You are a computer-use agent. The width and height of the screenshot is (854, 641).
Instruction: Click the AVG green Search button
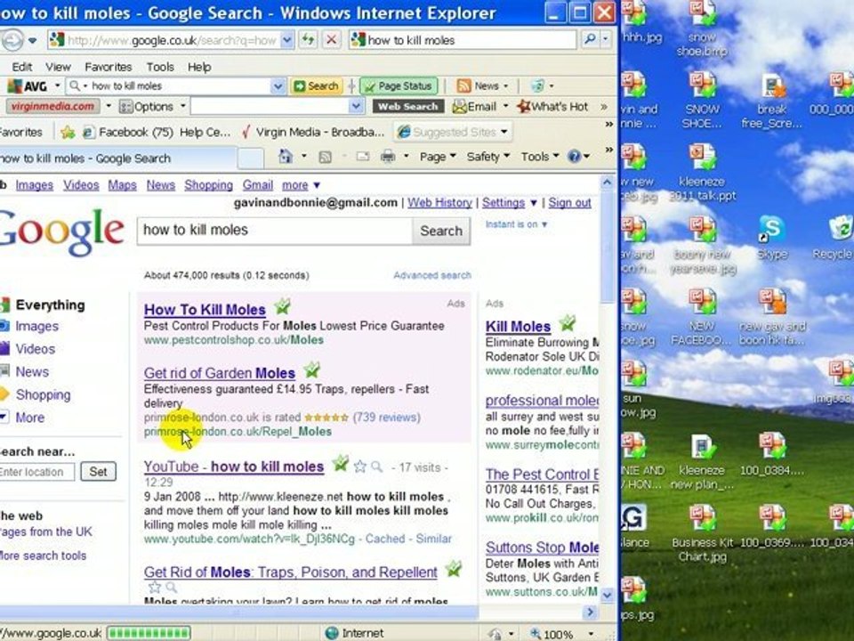click(x=317, y=86)
